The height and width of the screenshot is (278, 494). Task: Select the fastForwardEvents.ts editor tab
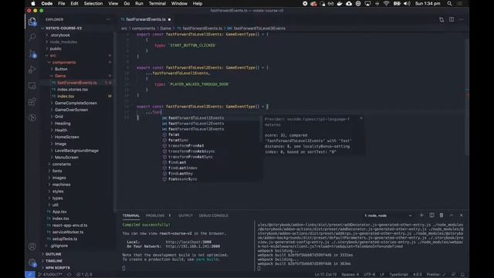146,19
